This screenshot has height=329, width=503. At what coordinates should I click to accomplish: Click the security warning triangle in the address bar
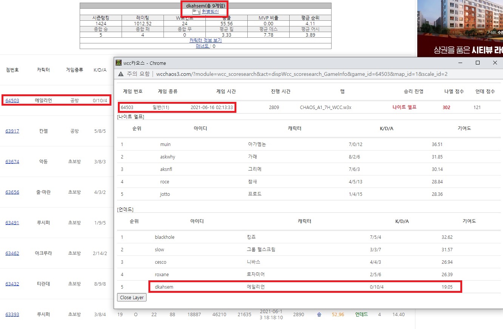(x=121, y=74)
